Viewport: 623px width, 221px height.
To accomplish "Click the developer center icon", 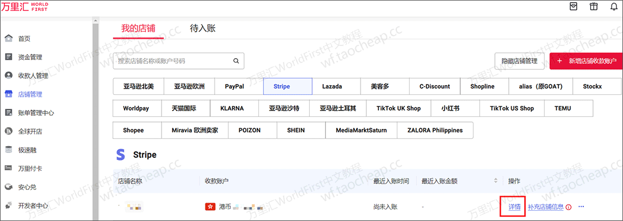I will 8,205.
